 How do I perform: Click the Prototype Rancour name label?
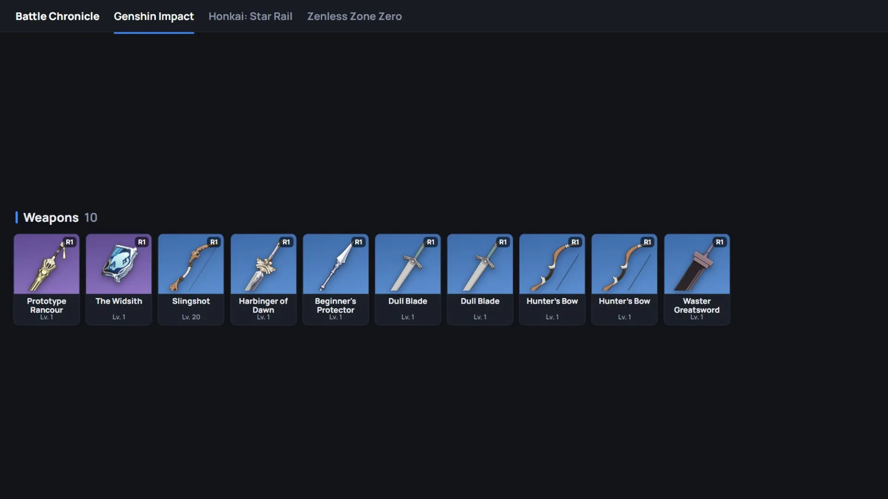click(46, 305)
